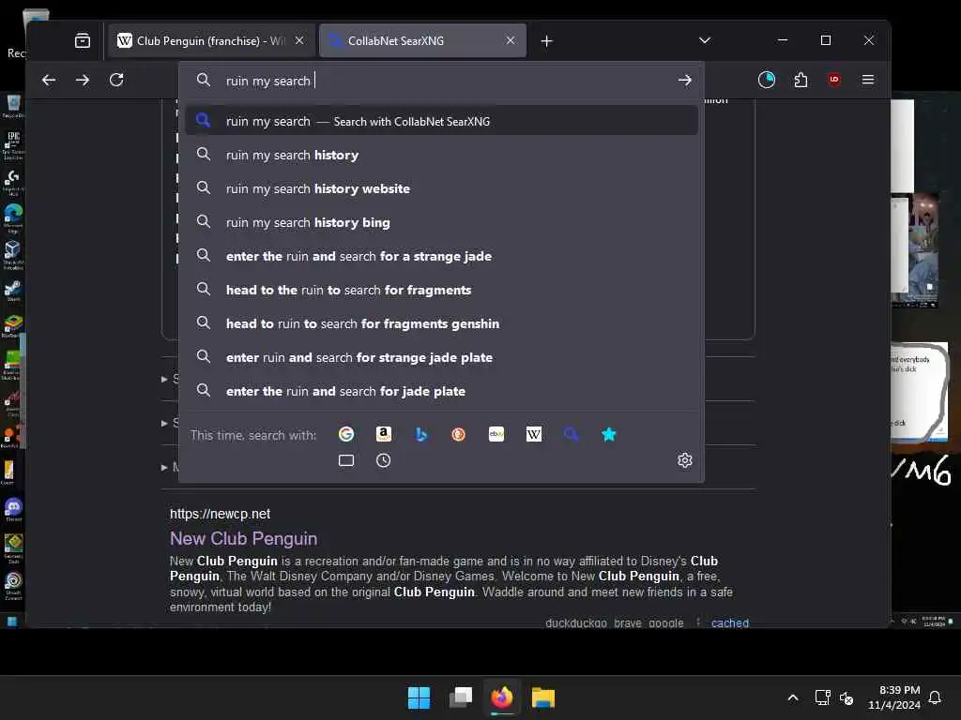Open Task View on the taskbar
This screenshot has width=961, height=720.
tap(461, 697)
